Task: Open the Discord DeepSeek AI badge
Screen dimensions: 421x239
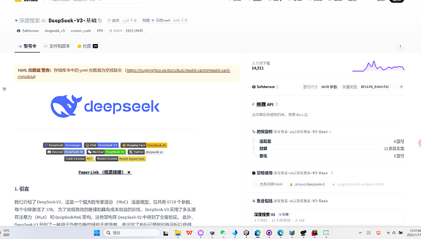Action: 65,152
